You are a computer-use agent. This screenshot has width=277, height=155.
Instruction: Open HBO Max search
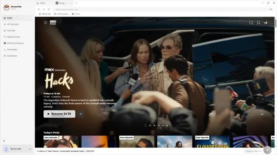click(x=251, y=22)
